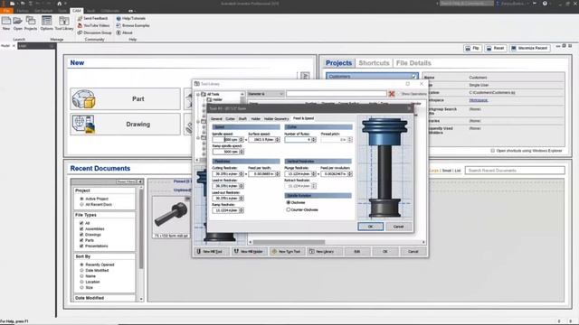
Task: Collapse the recent documents filter panel arrow
Action: (140, 181)
